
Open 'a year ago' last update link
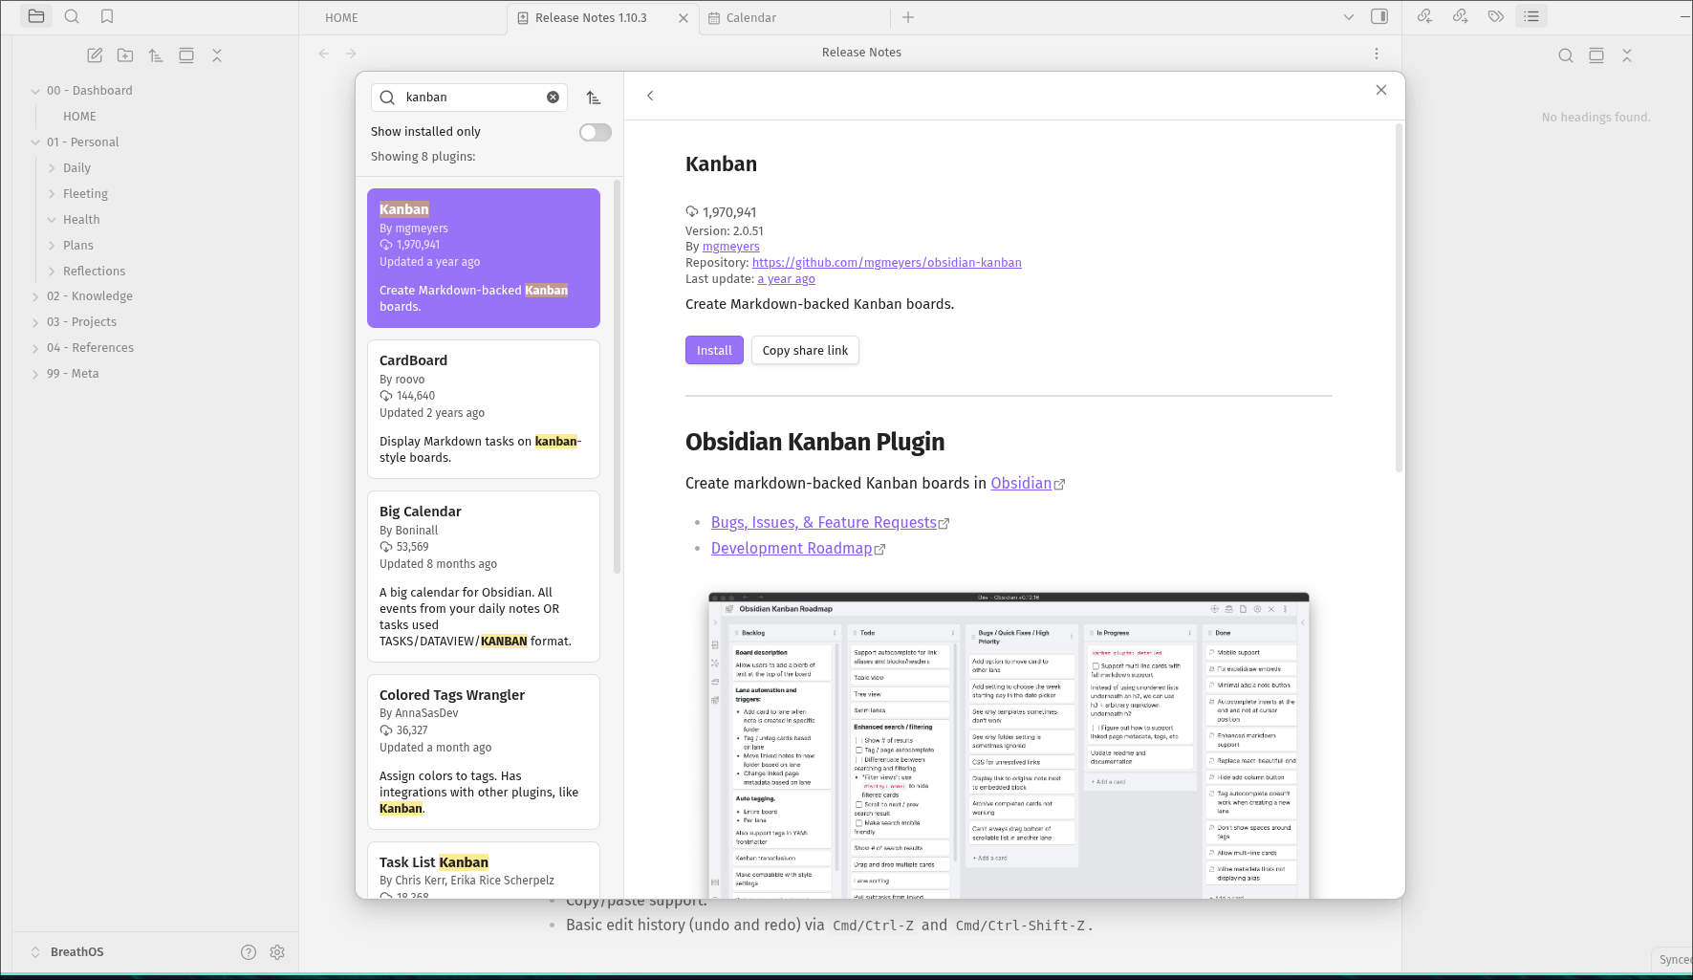tap(786, 279)
